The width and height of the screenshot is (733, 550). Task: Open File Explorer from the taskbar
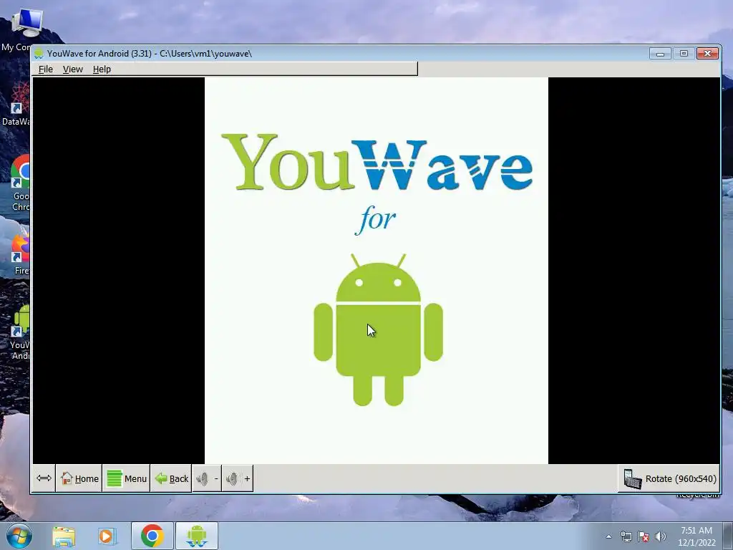point(64,536)
